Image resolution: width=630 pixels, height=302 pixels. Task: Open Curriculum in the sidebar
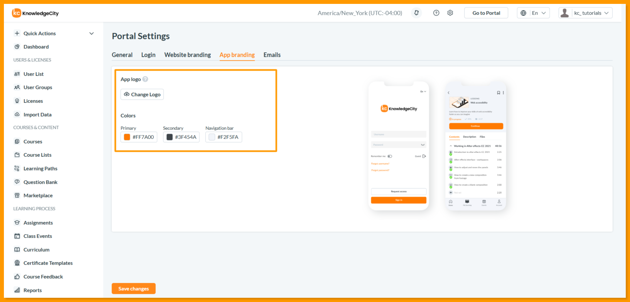coord(36,250)
